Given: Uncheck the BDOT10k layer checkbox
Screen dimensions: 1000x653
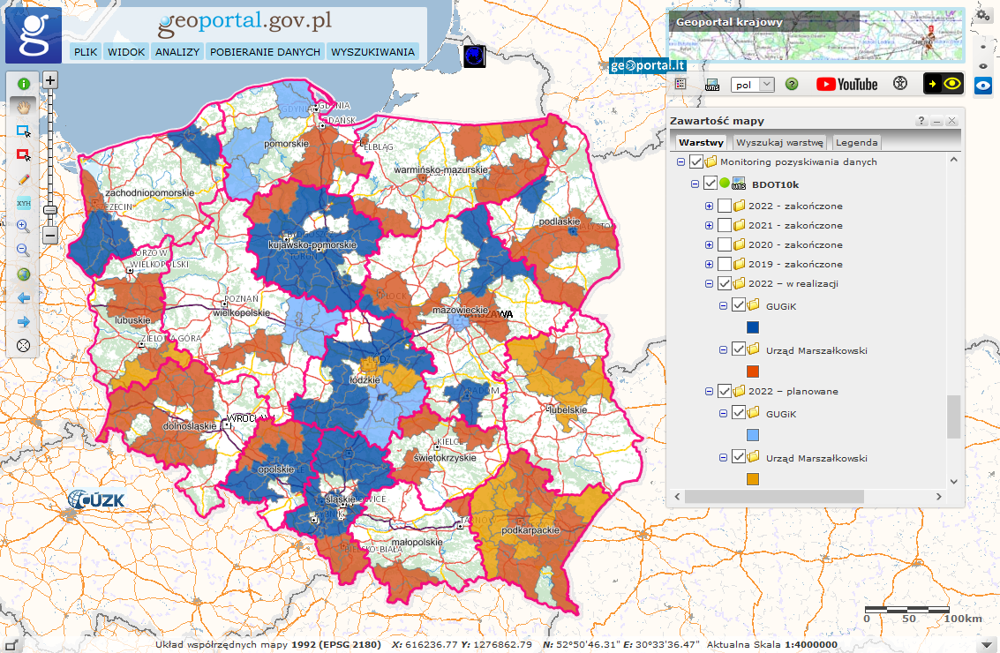Looking at the screenshot, I should coord(711,184).
